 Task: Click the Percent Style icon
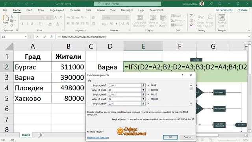point(111,24)
